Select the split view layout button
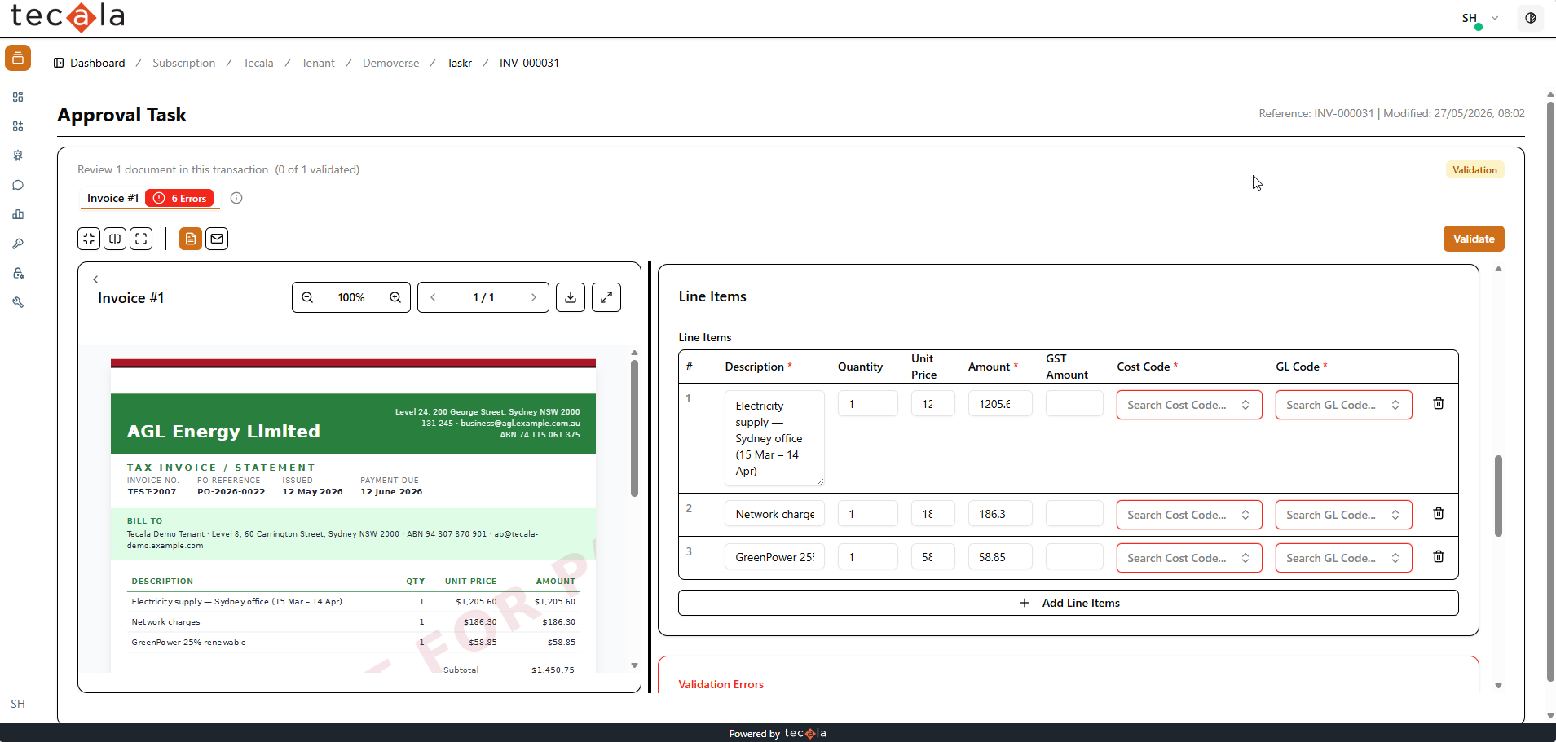Viewport: 1556px width, 742px height. point(115,239)
